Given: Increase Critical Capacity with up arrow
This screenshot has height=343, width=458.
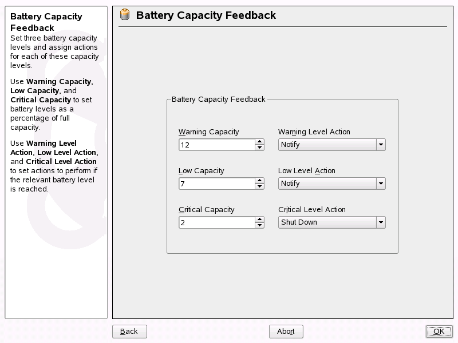Looking at the screenshot, I should 259,220.
